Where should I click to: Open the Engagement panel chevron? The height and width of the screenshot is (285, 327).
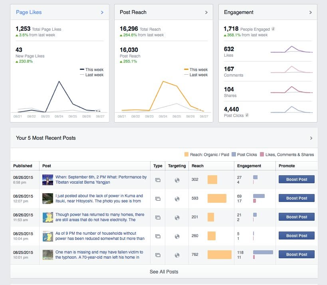tap(311, 12)
